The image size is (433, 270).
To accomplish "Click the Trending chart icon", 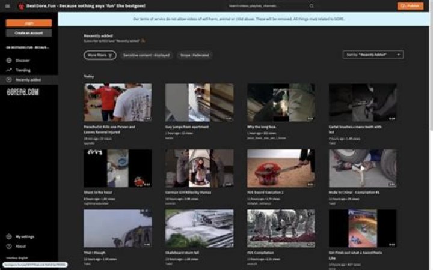I will [9, 70].
